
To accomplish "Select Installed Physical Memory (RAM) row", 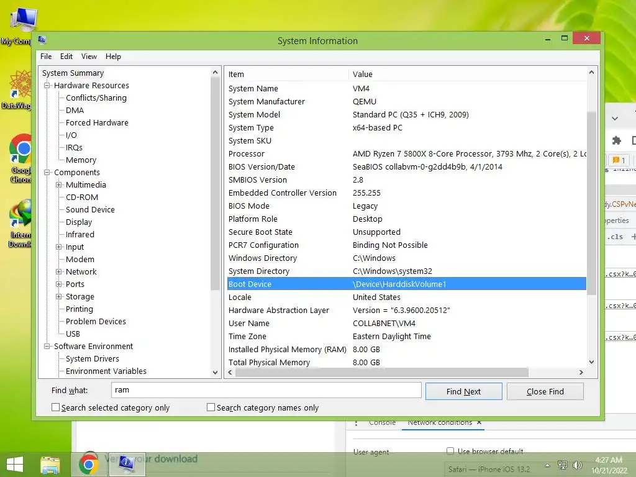I will coord(406,349).
